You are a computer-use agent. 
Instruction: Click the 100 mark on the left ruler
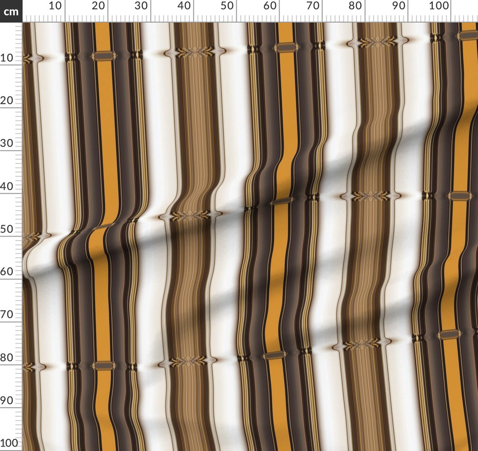click(x=9, y=443)
